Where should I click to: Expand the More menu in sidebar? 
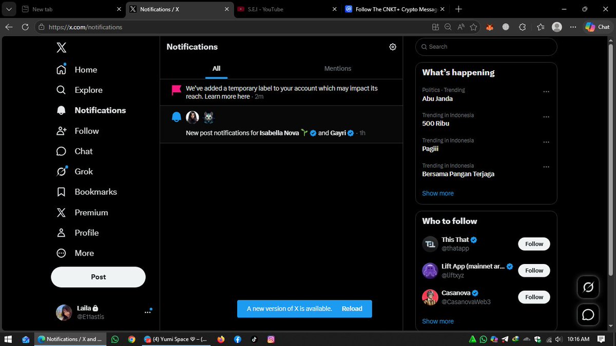pos(75,253)
